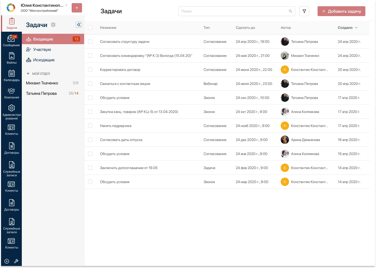The width and height of the screenshot is (376, 268).
Task: Open the user account dropdown chevron
Action: [x=66, y=5]
